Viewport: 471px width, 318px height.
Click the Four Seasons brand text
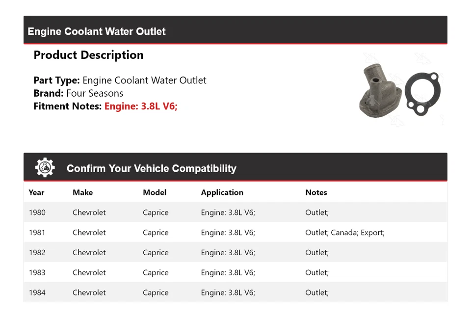[x=95, y=93]
